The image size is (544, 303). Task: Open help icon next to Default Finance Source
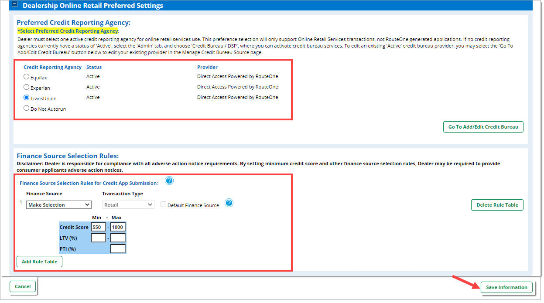pyautogui.click(x=229, y=203)
